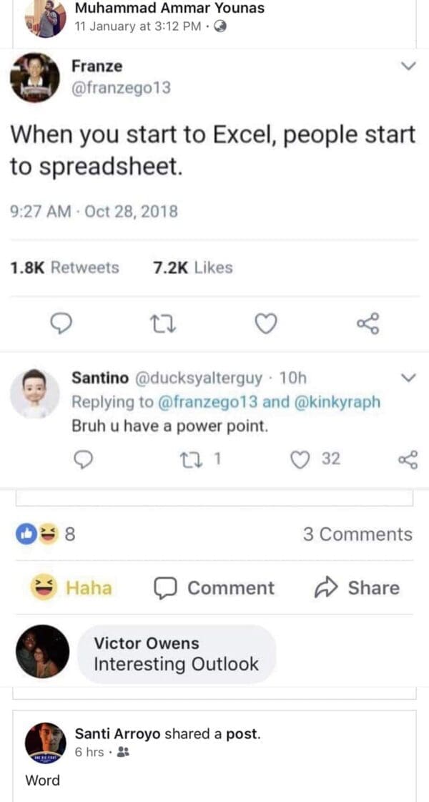The image size is (429, 802).
Task: Open the chevron menu on Santino's reply
Action: pyautogui.click(x=408, y=377)
